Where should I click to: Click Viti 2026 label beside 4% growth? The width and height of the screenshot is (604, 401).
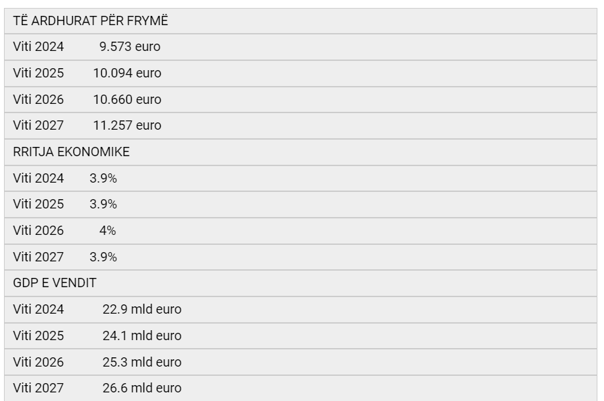point(38,231)
